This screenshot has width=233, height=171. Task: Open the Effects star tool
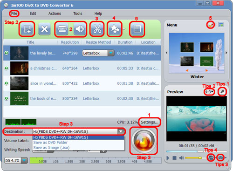[x=115, y=29]
